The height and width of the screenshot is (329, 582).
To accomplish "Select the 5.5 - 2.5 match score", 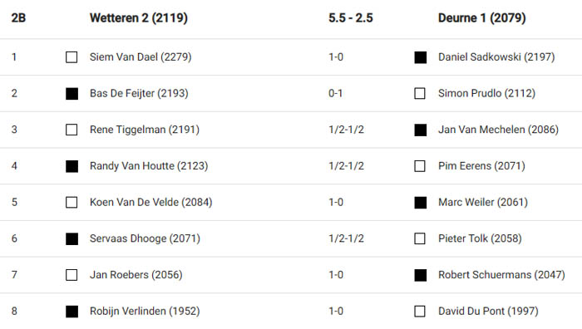I will click(351, 17).
